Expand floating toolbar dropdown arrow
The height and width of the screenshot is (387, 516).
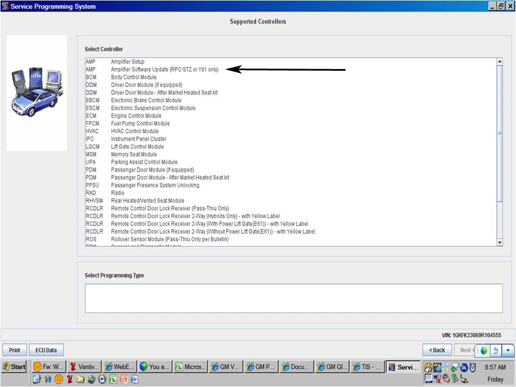508,351
